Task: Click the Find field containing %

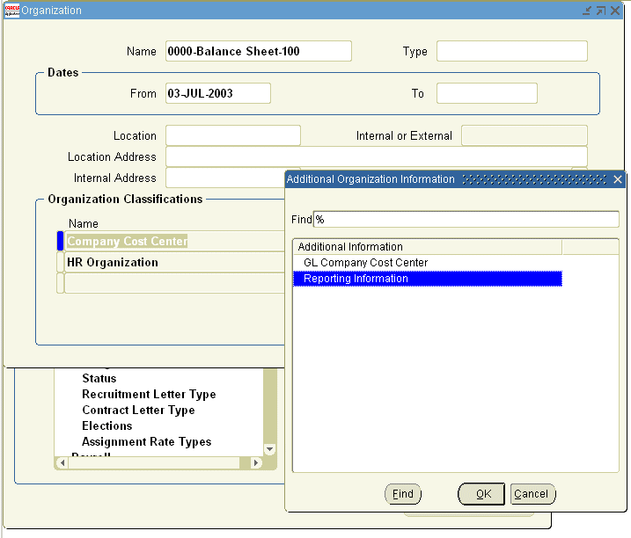Action: [466, 220]
